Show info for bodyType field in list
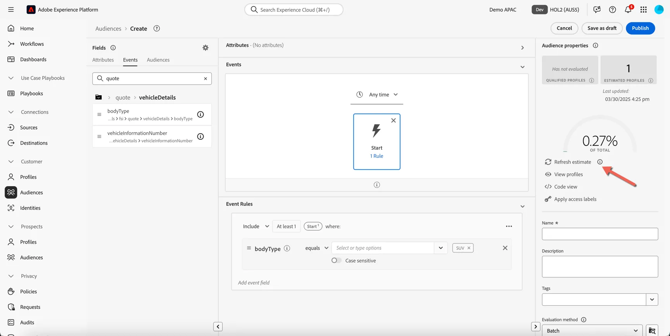 (200, 115)
